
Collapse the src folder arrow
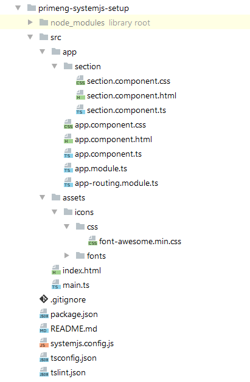pyautogui.click(x=30, y=37)
